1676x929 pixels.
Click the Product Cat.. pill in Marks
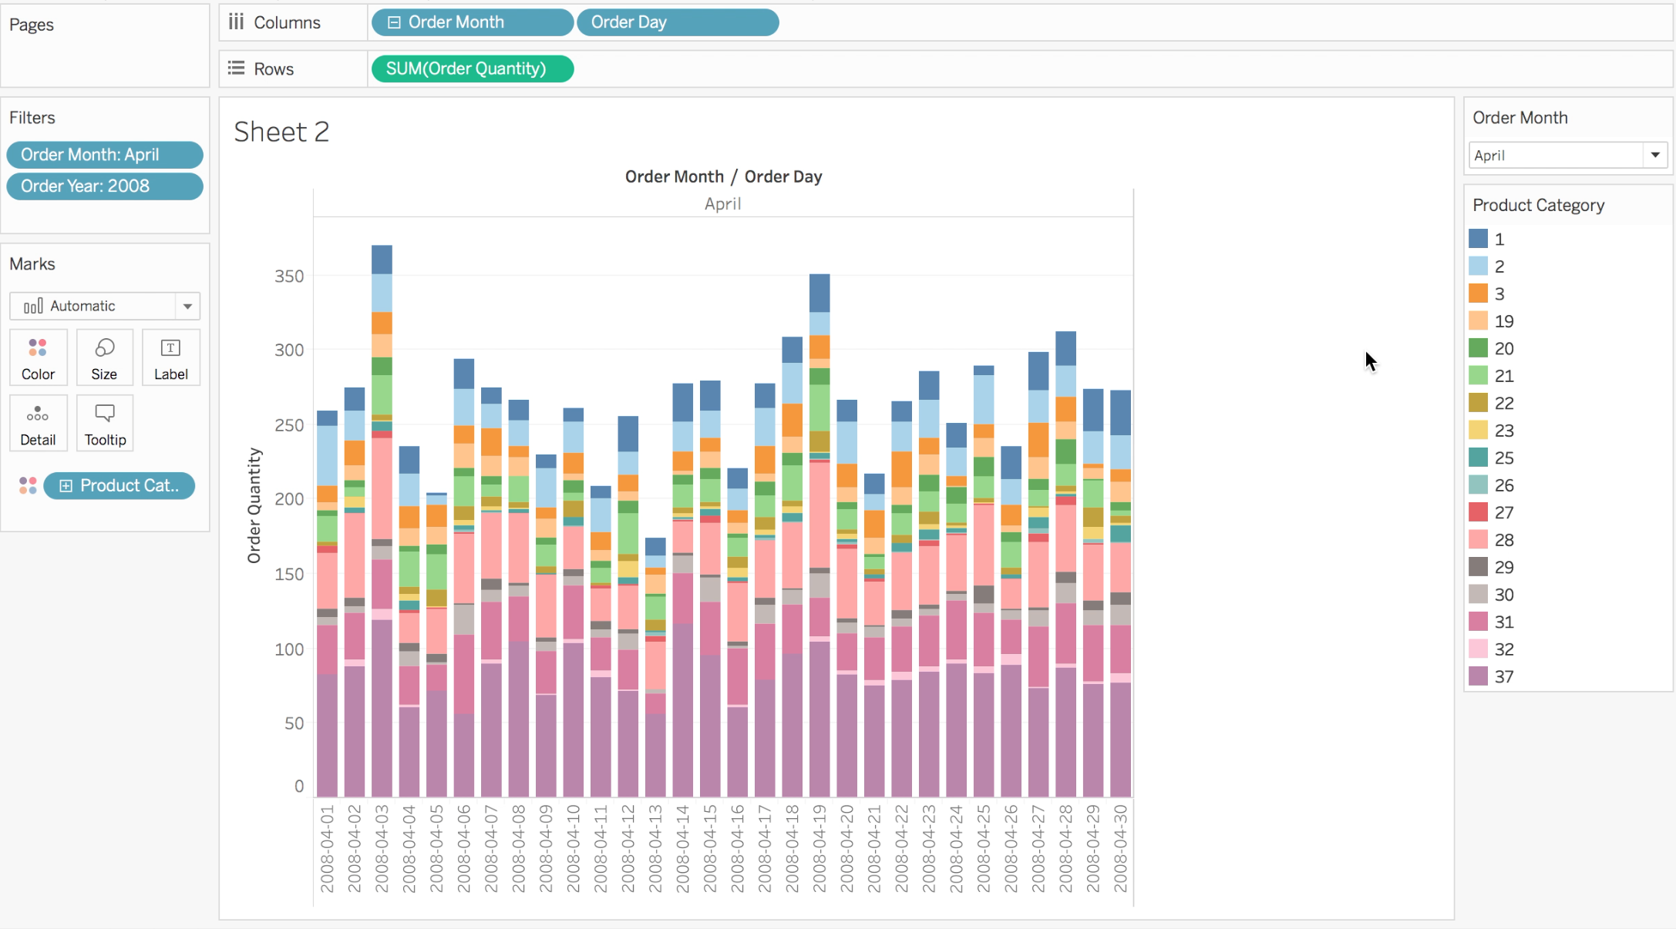(x=119, y=486)
